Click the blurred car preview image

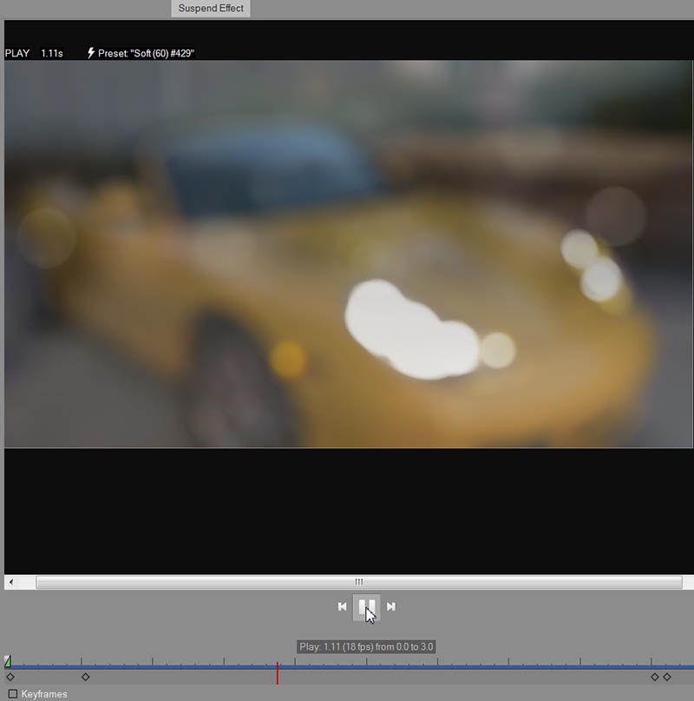[349, 254]
